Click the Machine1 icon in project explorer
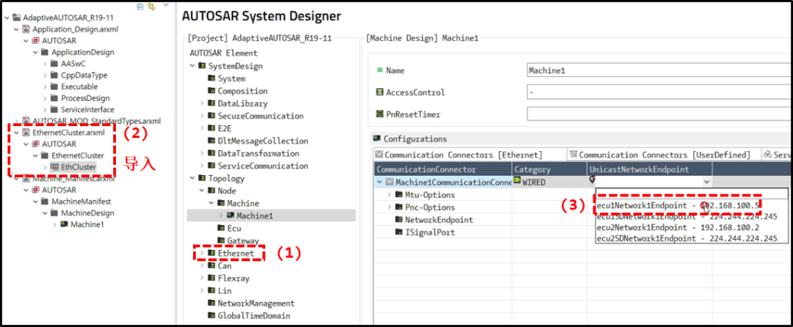This screenshot has width=793, height=327. 64,224
